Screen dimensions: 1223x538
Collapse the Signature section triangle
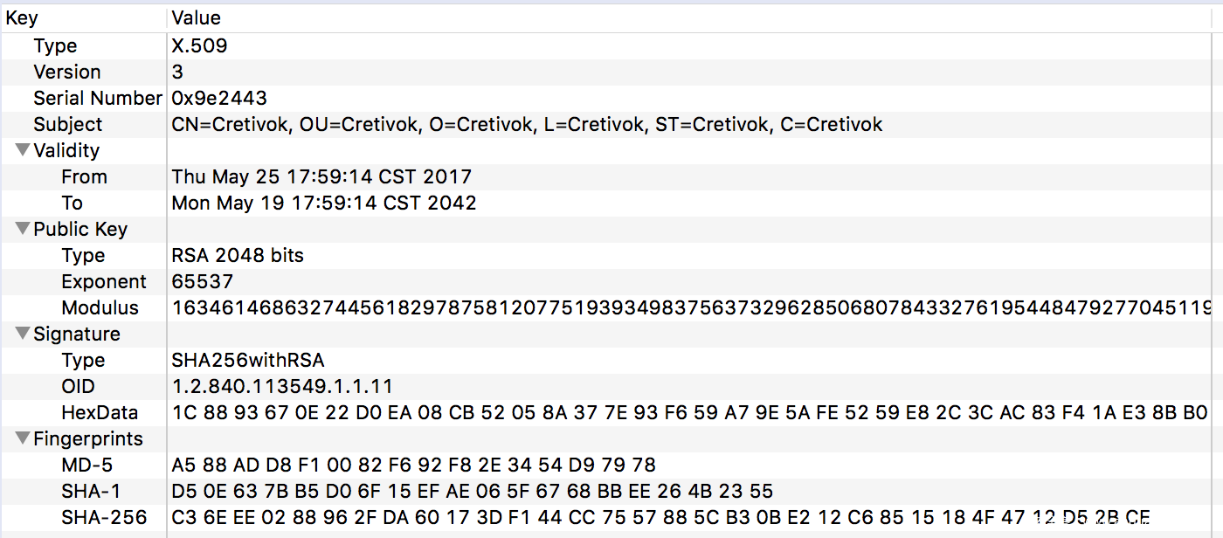click(23, 335)
